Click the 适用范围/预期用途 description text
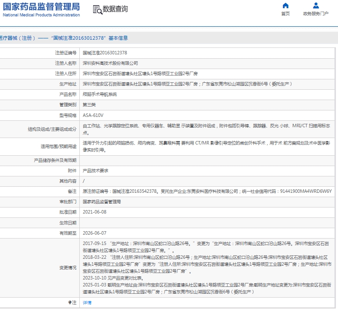This screenshot has width=338, height=311. 206,146
